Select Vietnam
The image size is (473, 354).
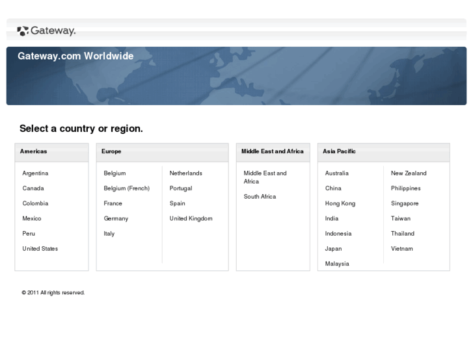[402, 249]
